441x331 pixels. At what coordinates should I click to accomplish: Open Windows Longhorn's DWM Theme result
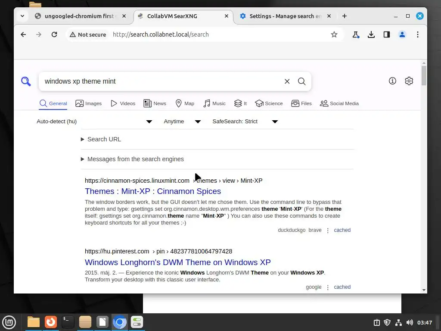[x=177, y=262]
